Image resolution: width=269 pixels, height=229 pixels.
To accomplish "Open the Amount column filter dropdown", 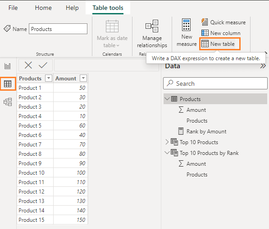I will click(x=83, y=78).
